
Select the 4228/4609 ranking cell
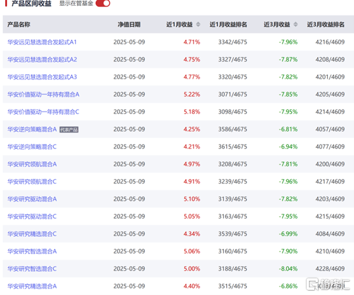pos(330,269)
